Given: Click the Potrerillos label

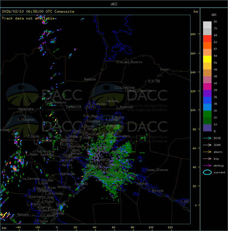Looking at the screenshot, I should click(46, 151).
